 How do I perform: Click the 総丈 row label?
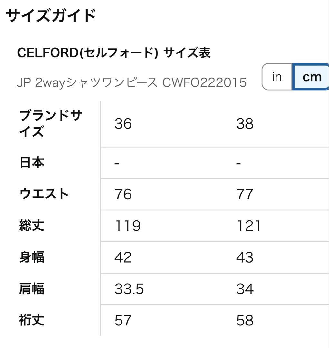tap(31, 226)
